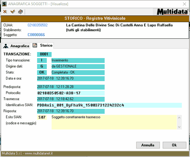Click the person icon on Anagrafica tab
This screenshot has width=190, height=157.
click(6, 46)
